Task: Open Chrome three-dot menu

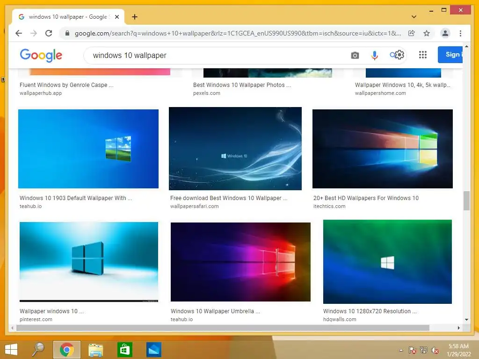Action: [x=460, y=33]
